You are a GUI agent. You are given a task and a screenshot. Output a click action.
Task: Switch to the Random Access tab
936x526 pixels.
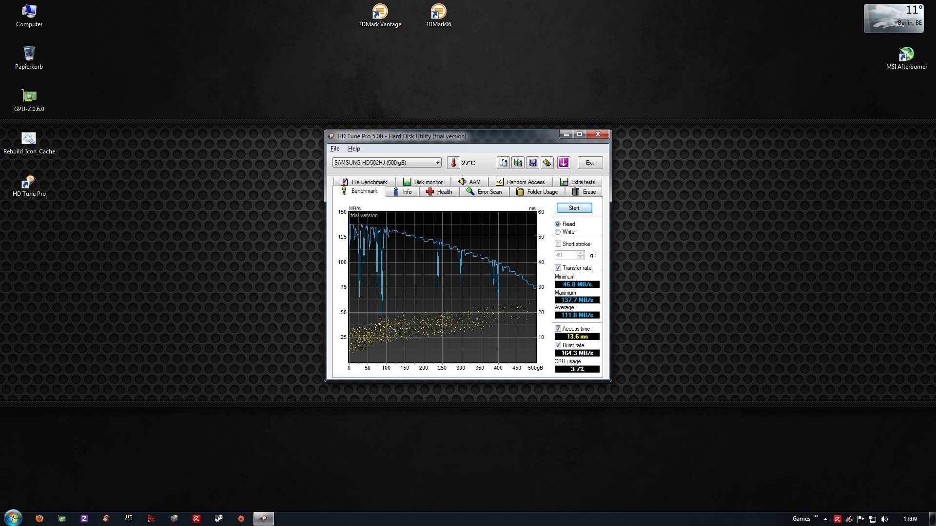pos(521,182)
